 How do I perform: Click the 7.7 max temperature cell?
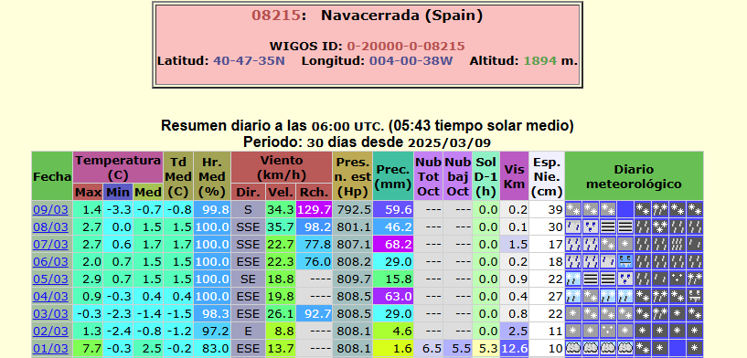pos(88,349)
